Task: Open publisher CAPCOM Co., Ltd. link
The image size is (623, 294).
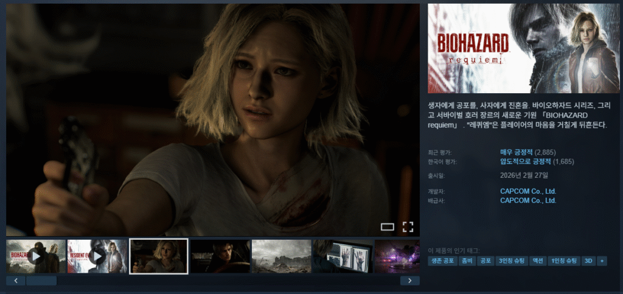Action: pos(528,200)
